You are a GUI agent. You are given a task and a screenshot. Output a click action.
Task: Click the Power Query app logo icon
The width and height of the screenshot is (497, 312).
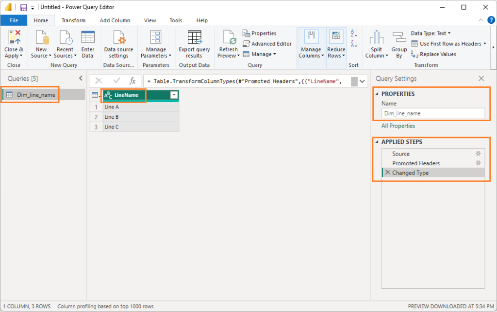coord(8,7)
